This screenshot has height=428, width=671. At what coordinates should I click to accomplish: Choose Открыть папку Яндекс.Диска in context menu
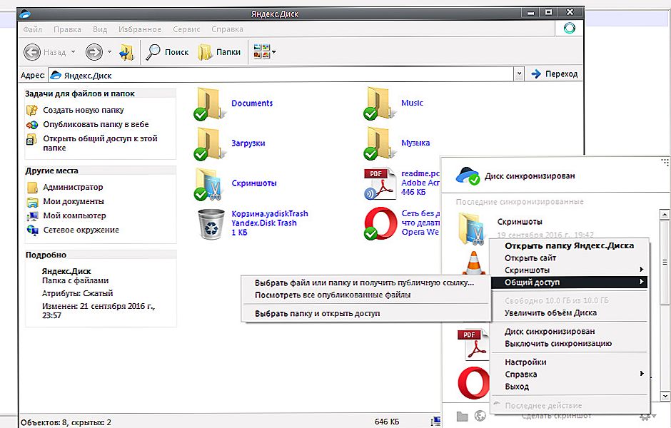569,246
